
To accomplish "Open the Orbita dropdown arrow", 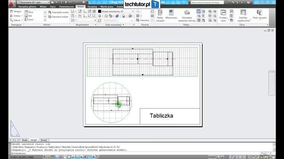I will 22,16.
